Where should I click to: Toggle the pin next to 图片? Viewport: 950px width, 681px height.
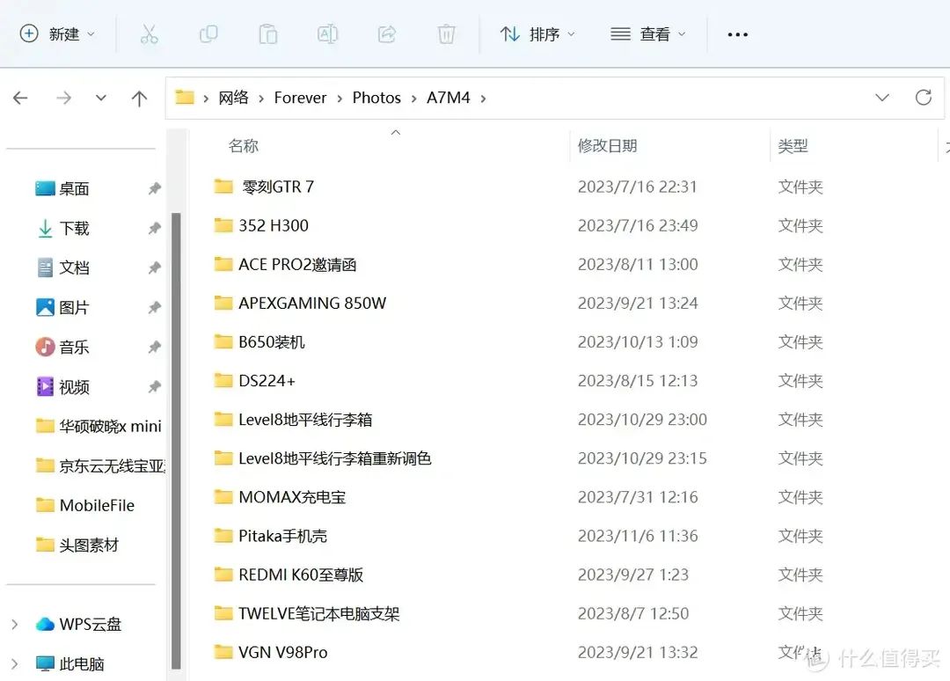155,307
